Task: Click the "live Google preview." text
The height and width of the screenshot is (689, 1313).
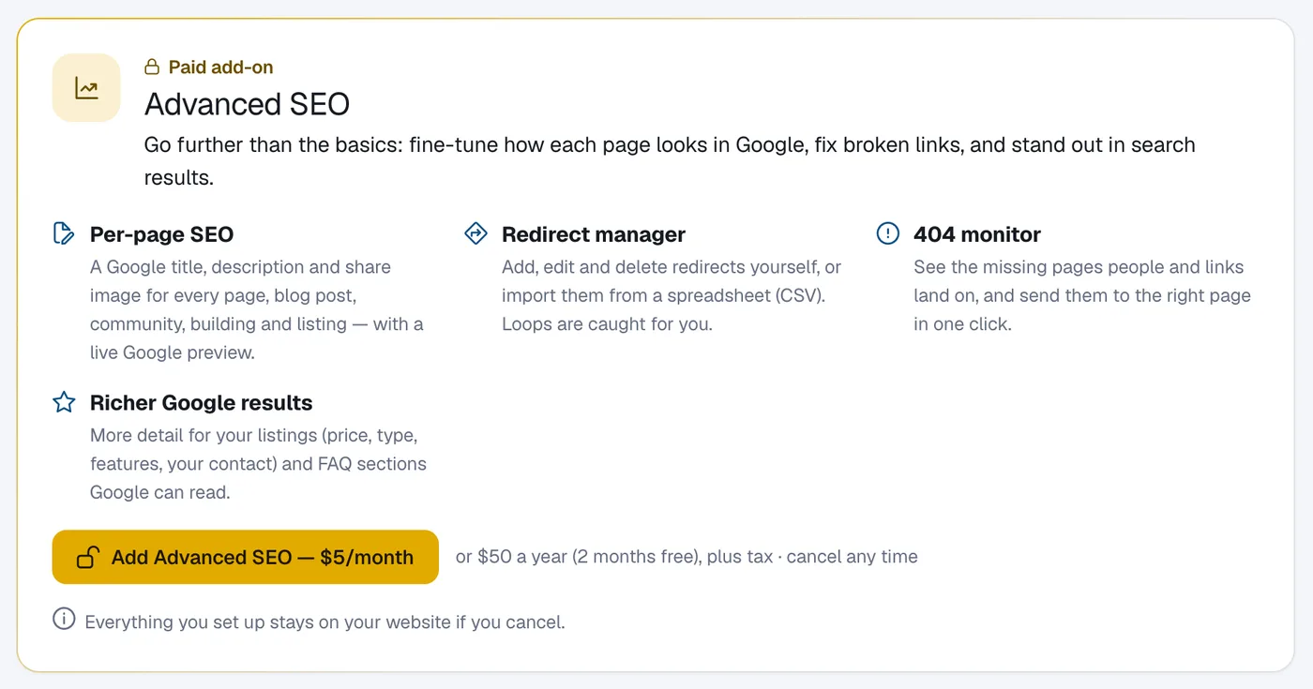Action: coord(173,352)
